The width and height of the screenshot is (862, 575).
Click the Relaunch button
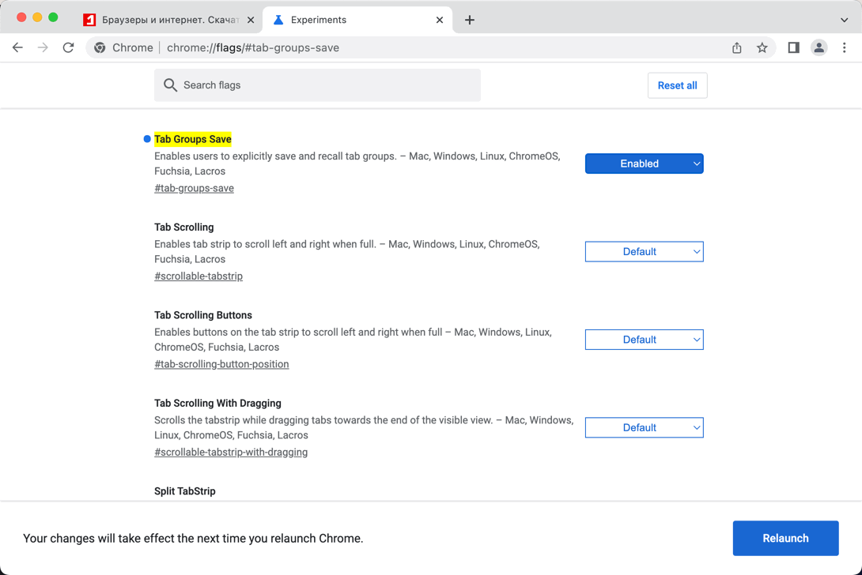[x=784, y=539]
